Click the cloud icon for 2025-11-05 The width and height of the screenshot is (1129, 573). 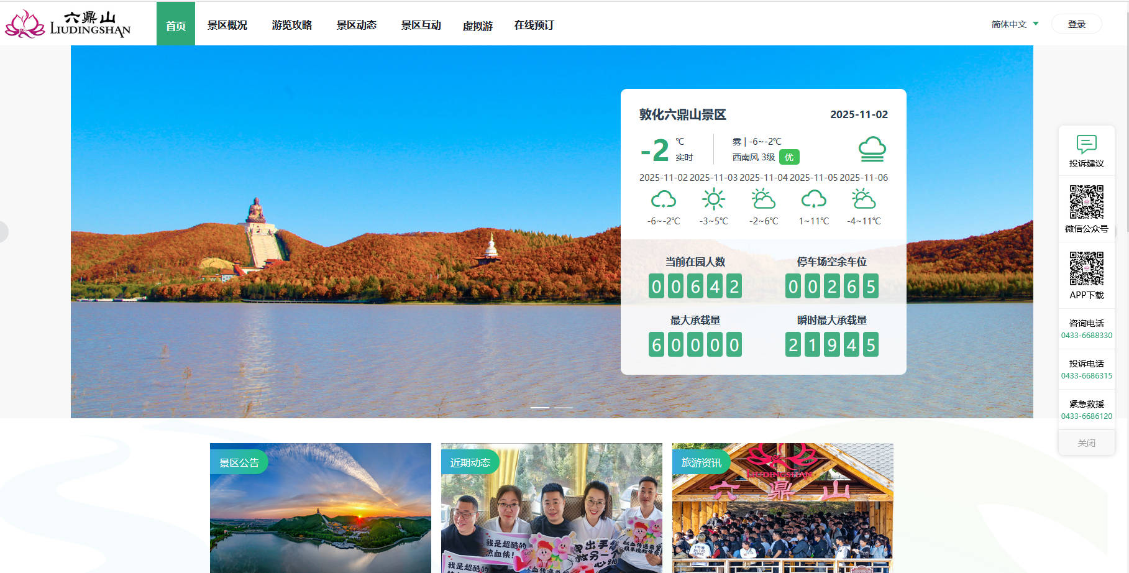tap(813, 199)
